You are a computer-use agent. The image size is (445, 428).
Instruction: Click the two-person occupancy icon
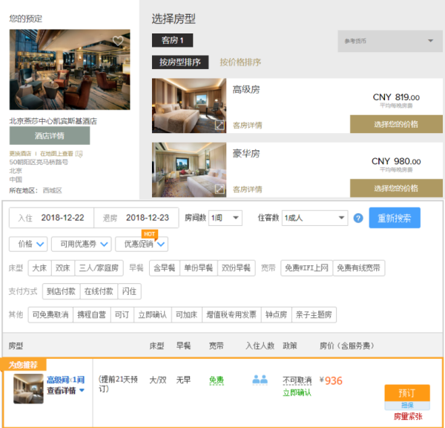[260, 380]
